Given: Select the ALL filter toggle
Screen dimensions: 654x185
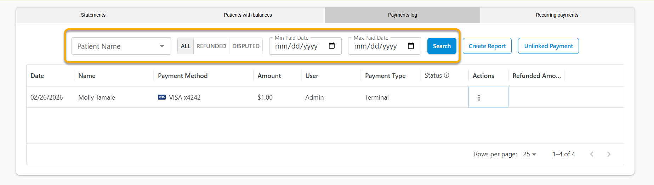Looking at the screenshot, I should point(186,46).
